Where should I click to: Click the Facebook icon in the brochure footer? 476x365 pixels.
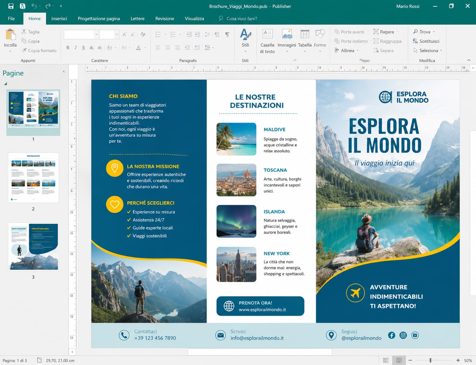point(392,335)
